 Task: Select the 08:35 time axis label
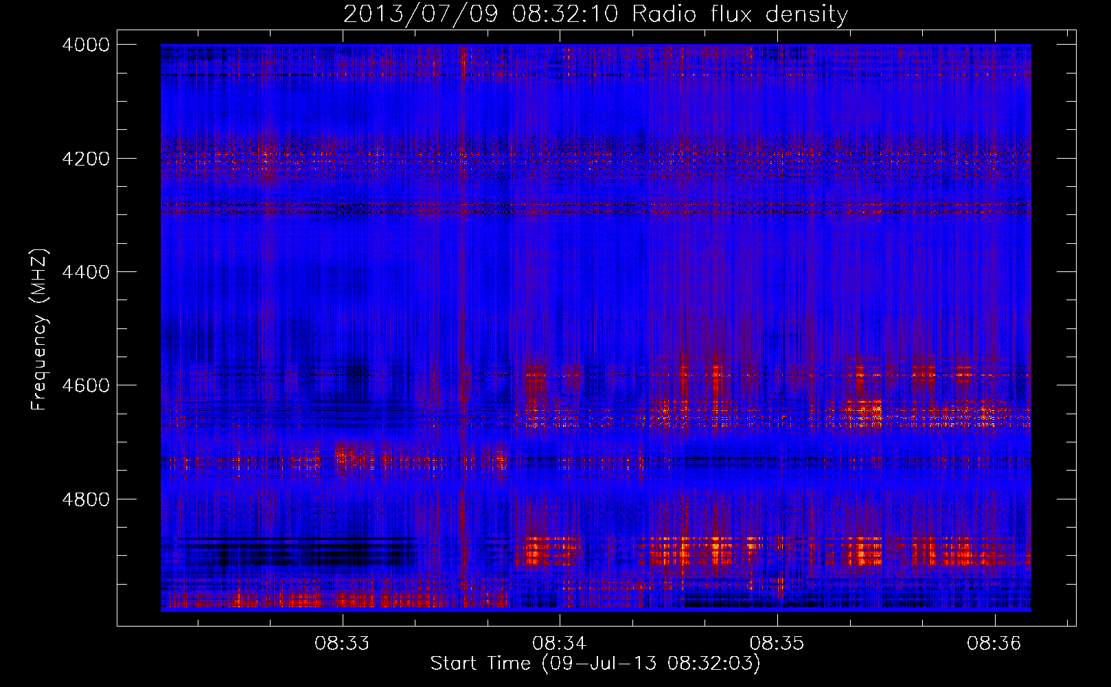[777, 644]
